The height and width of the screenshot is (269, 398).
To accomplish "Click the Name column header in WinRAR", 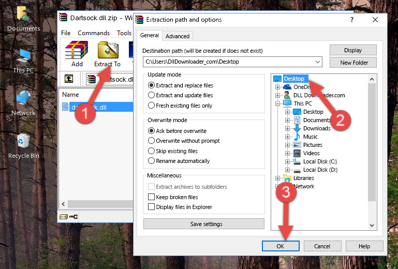I will point(70,94).
